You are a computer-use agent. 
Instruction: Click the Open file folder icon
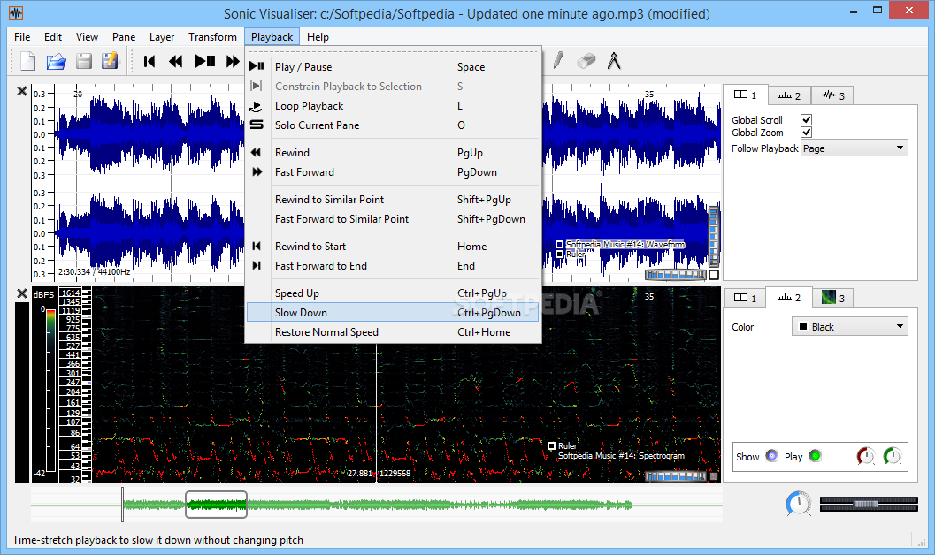(56, 61)
